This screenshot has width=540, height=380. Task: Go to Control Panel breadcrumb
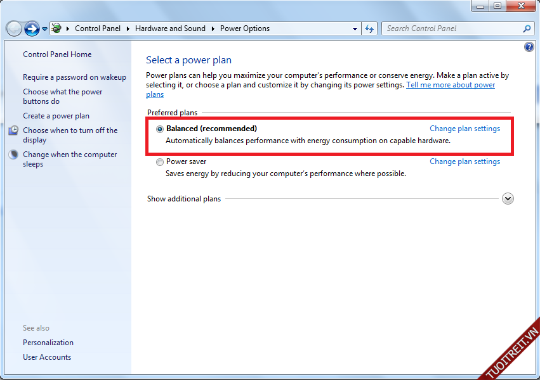[97, 28]
